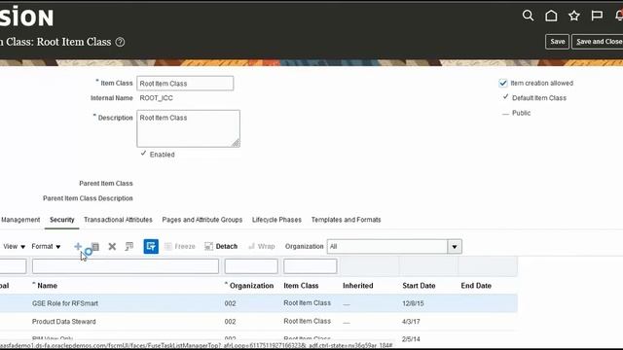
Task: Click the Wrap toolbar button
Action: click(x=262, y=246)
